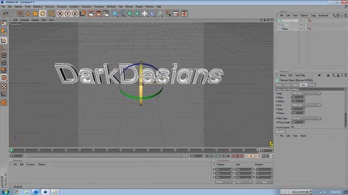Click the material tag on Extrude NURBS

[x=309, y=21]
